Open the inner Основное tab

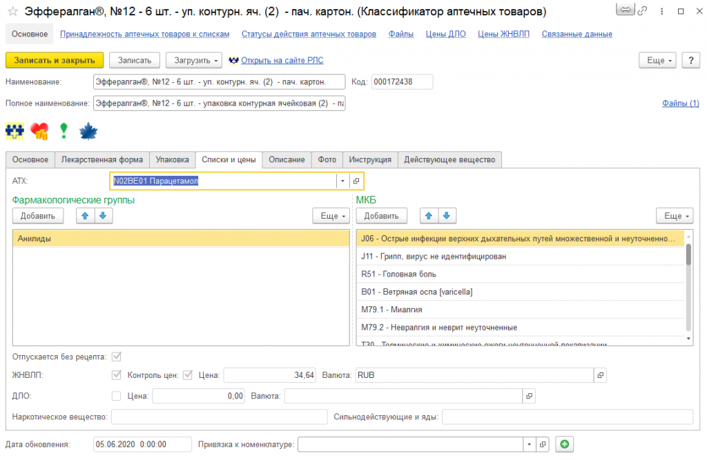point(30,159)
